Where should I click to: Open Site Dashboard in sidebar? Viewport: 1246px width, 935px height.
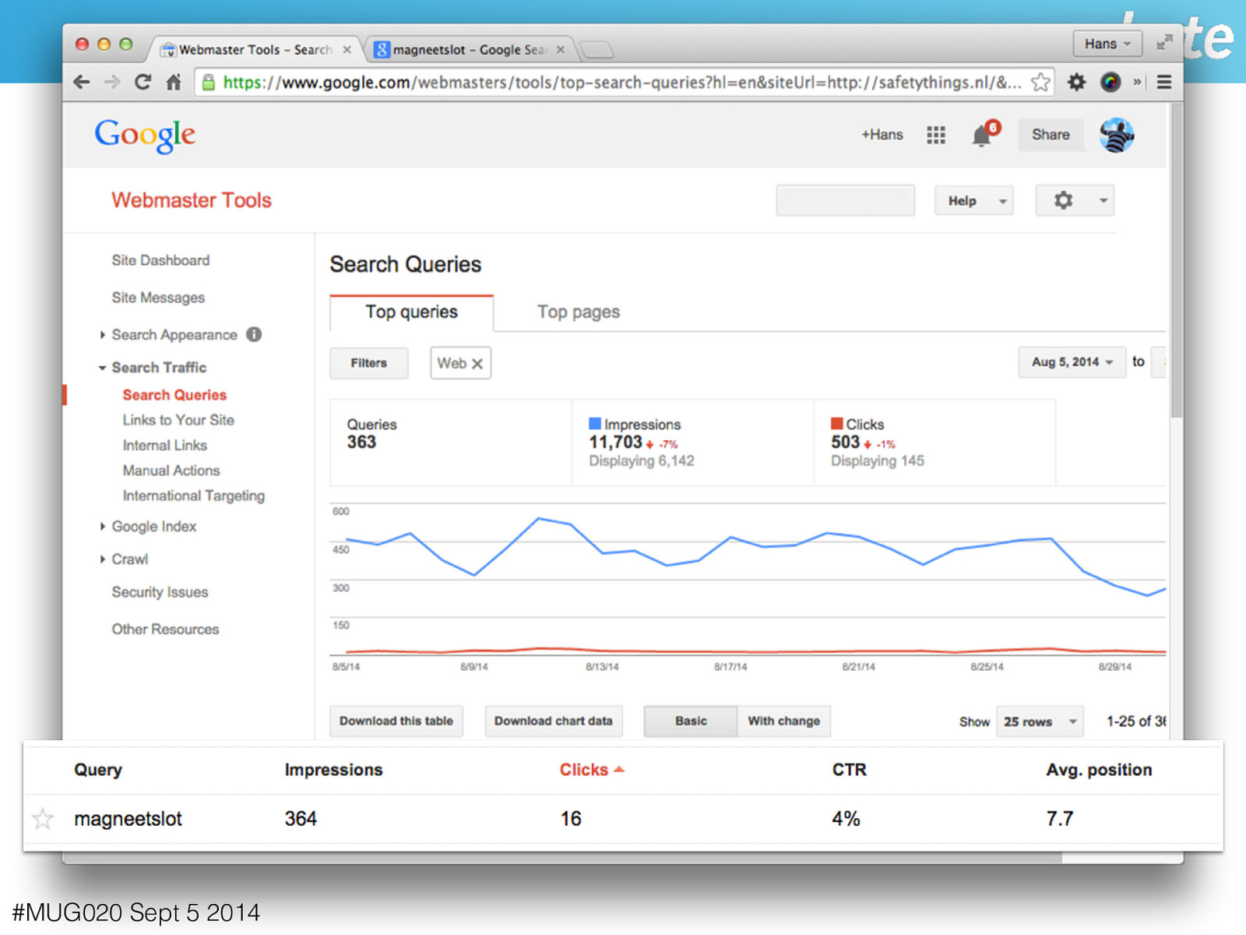[x=160, y=260]
